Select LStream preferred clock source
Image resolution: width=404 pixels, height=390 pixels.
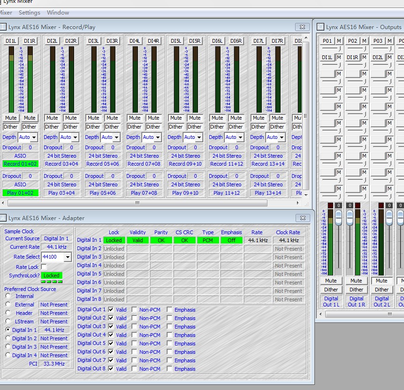tap(8, 321)
